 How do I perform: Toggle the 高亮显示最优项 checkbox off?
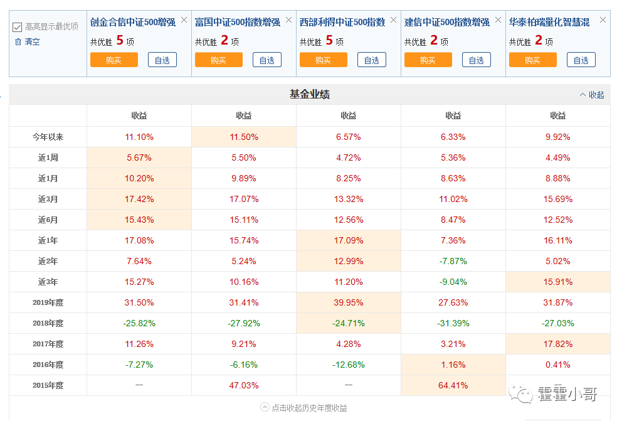click(x=18, y=26)
